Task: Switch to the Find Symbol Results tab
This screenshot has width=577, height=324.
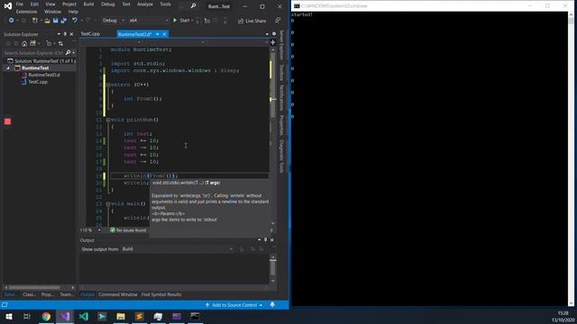Action: pos(161,294)
